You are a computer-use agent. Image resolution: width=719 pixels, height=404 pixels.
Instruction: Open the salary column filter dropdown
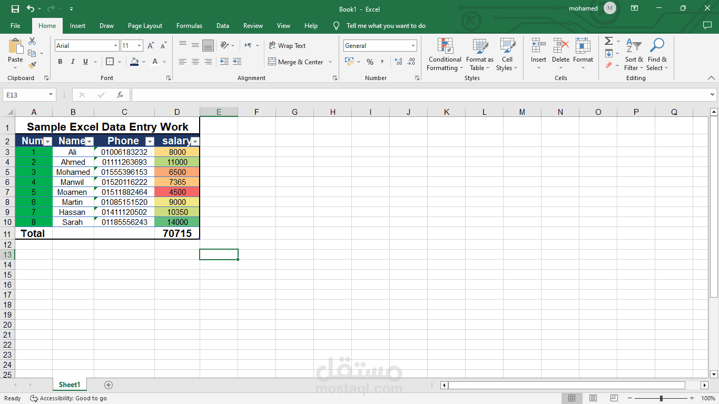195,141
